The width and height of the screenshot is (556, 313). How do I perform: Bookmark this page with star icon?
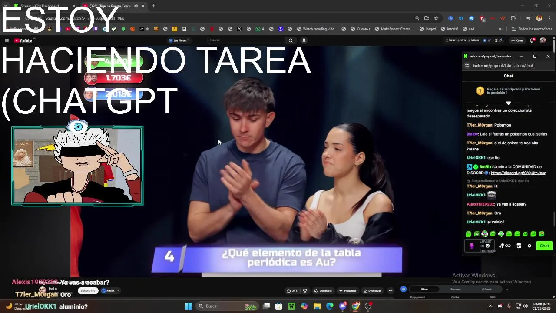(x=436, y=18)
